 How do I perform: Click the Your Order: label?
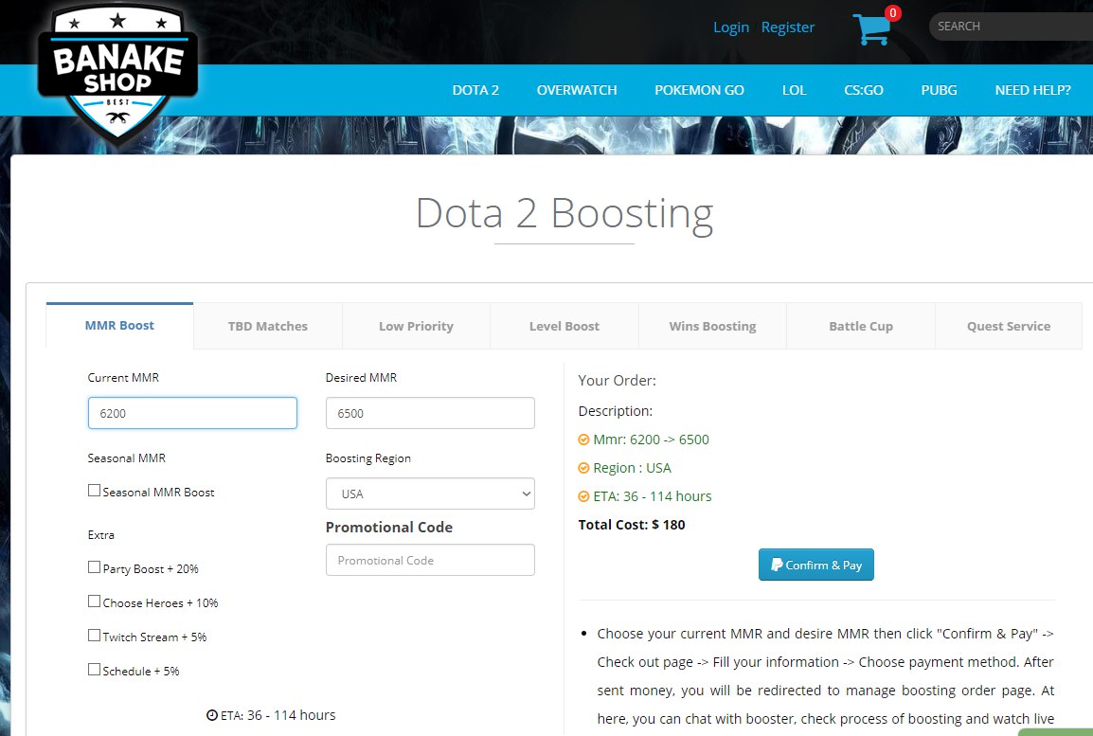pos(617,381)
